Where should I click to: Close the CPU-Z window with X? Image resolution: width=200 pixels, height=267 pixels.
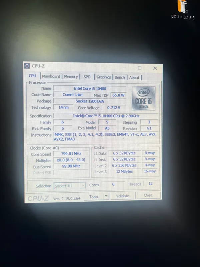pyautogui.click(x=155, y=68)
